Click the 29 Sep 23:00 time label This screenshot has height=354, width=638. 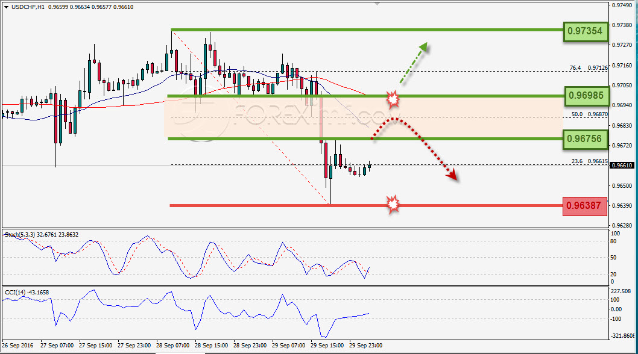pos(365,346)
